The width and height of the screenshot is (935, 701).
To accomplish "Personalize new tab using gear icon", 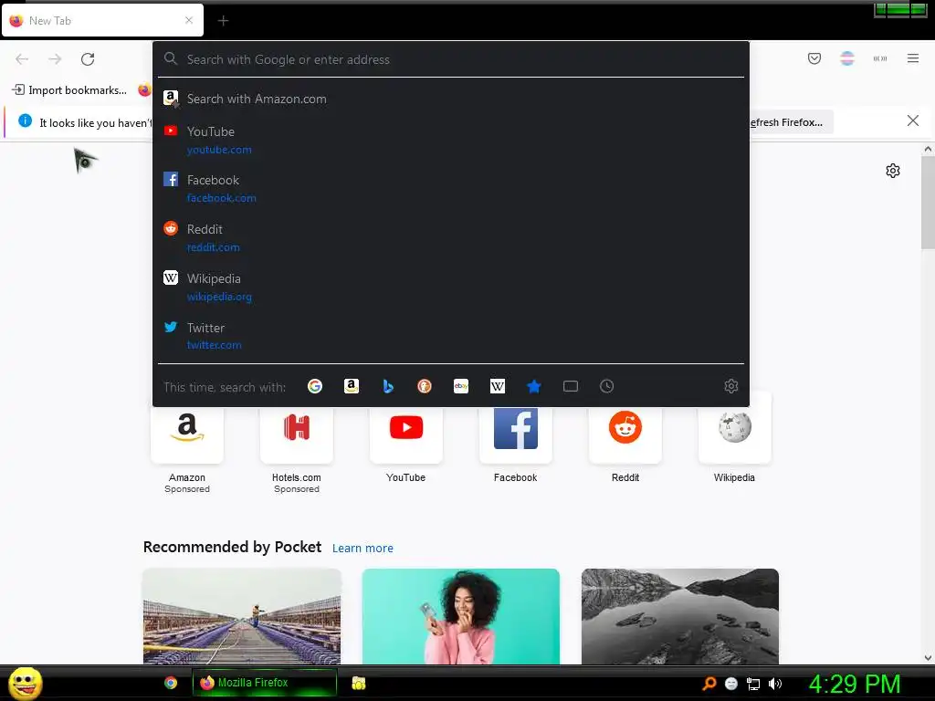I will (x=893, y=171).
